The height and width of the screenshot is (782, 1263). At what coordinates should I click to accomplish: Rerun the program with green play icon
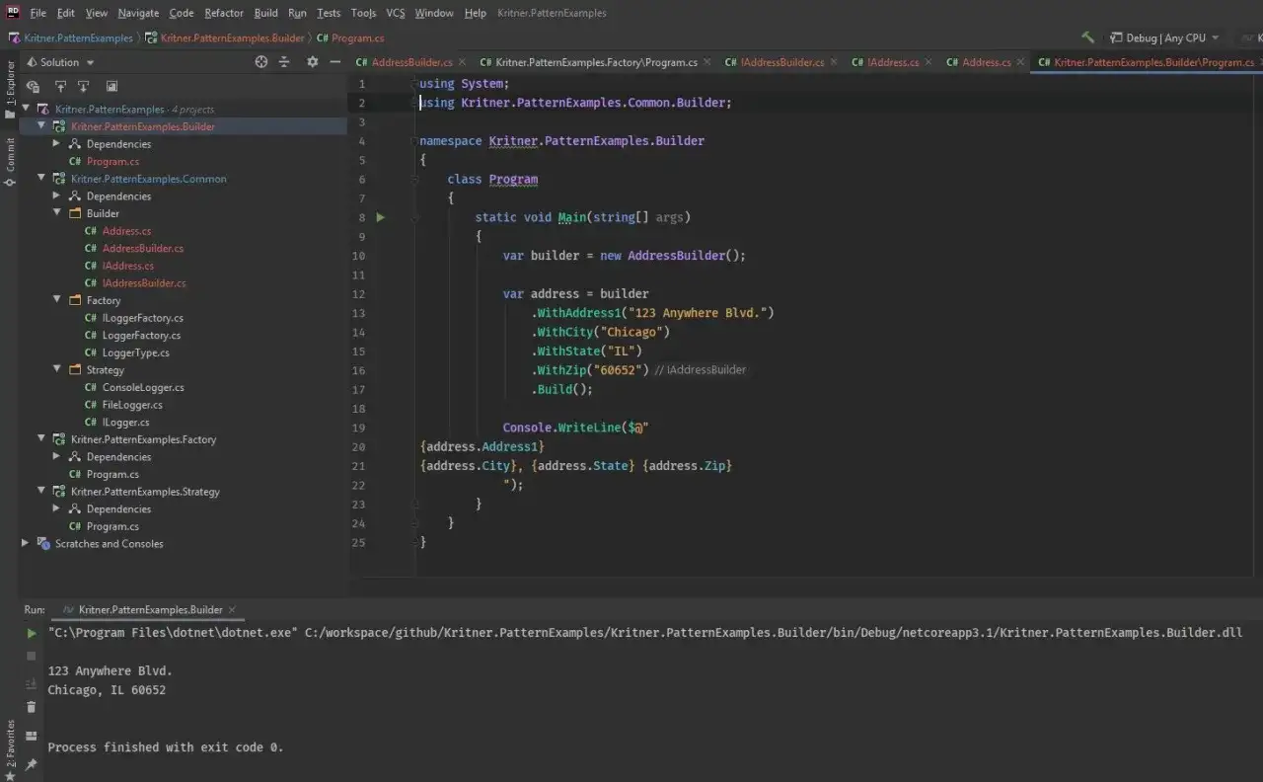pyautogui.click(x=32, y=633)
